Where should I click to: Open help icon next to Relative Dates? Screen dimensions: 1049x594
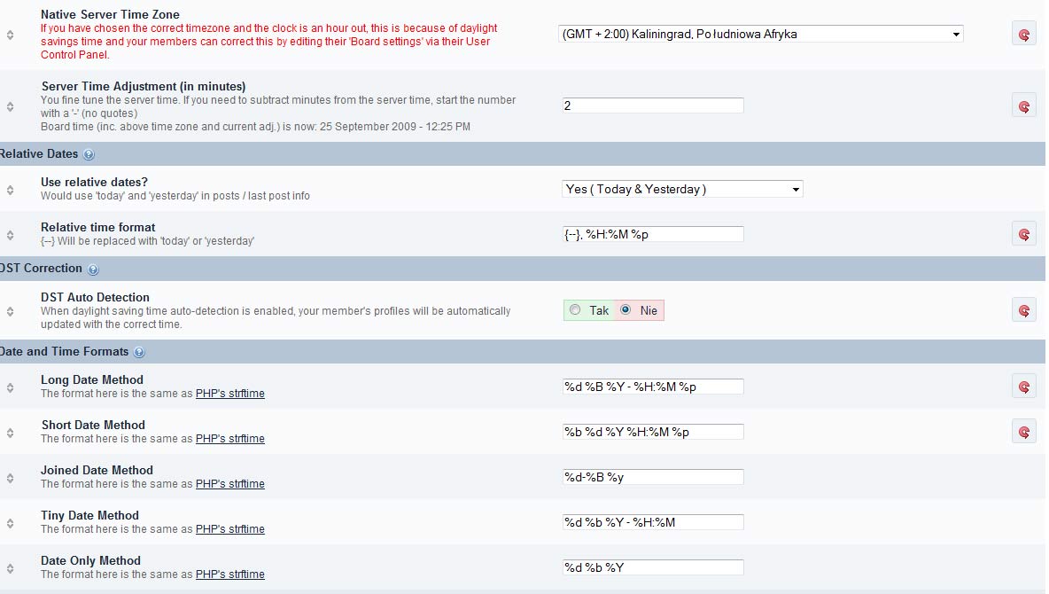click(89, 155)
